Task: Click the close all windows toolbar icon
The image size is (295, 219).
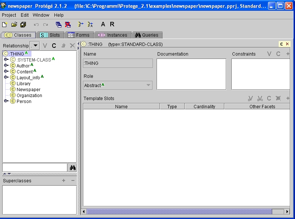Action: [68, 24]
